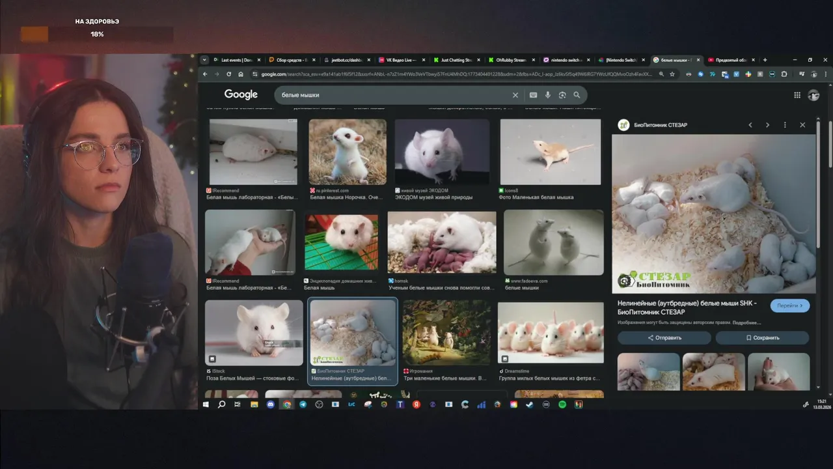Open the on-screen keyboard input tool

pyautogui.click(x=534, y=95)
